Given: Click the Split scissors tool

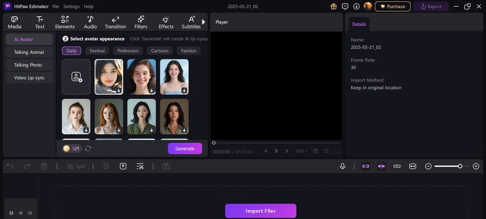Looking at the screenshot, I should (x=76, y=166).
